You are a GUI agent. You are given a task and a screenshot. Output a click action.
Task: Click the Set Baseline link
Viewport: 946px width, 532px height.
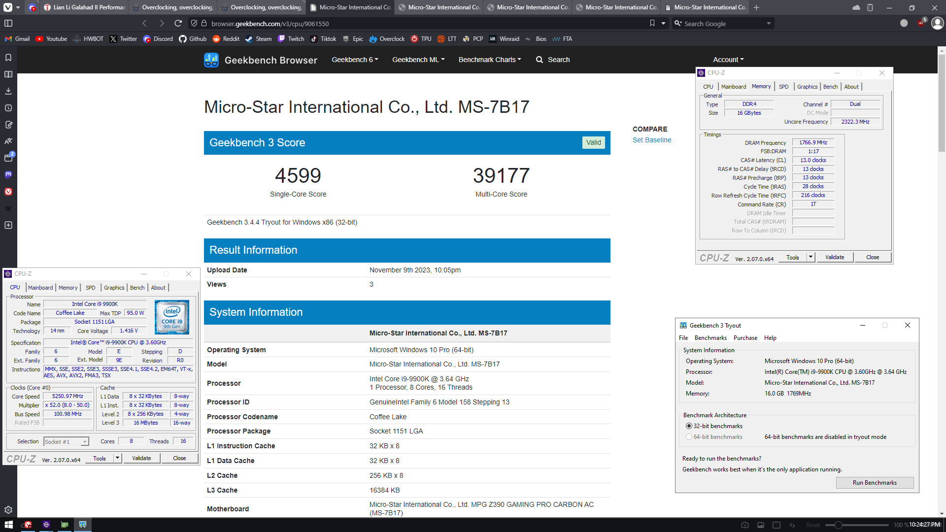pyautogui.click(x=651, y=140)
